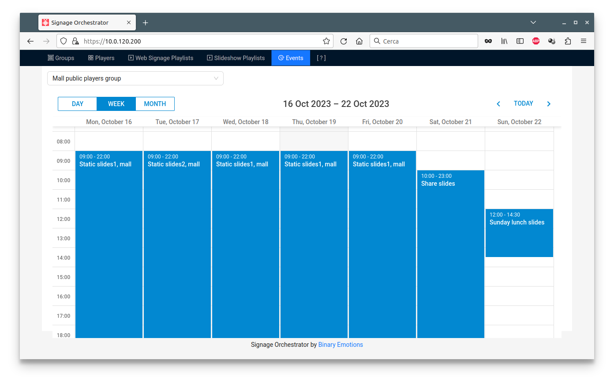Open the browser home page
The height and width of the screenshot is (386, 614).
pyautogui.click(x=359, y=41)
